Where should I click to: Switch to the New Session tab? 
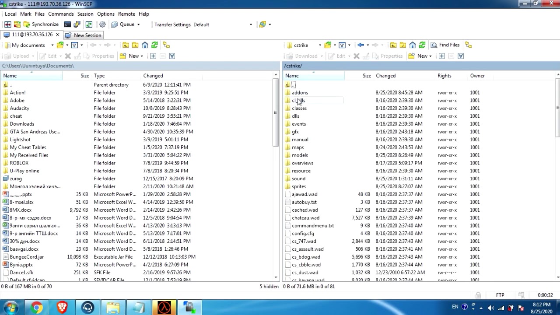83,35
